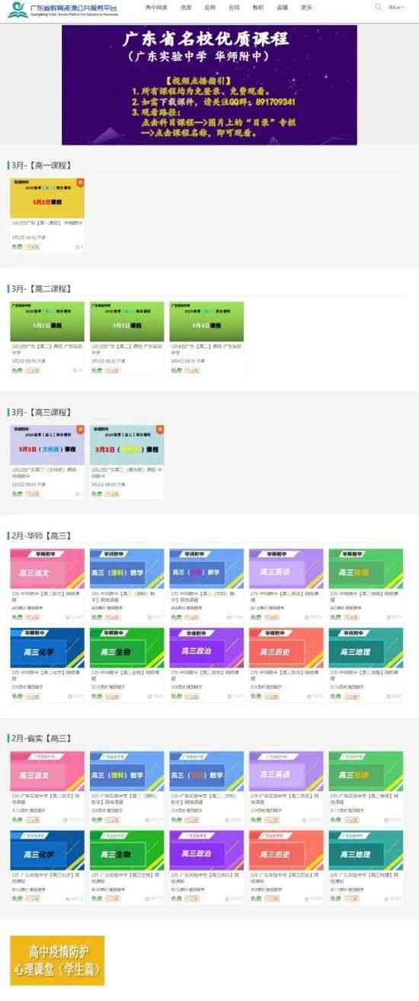Open the 教研 navigation item
This screenshot has height=1001, width=419.
coord(257,7)
